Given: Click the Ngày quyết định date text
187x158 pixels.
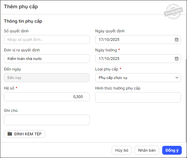Looking at the screenshot, I should click(x=109, y=39).
